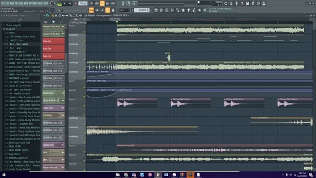This screenshot has width=316, height=178.
Task: Click the help question mark icon
Action: (x=242, y=3)
